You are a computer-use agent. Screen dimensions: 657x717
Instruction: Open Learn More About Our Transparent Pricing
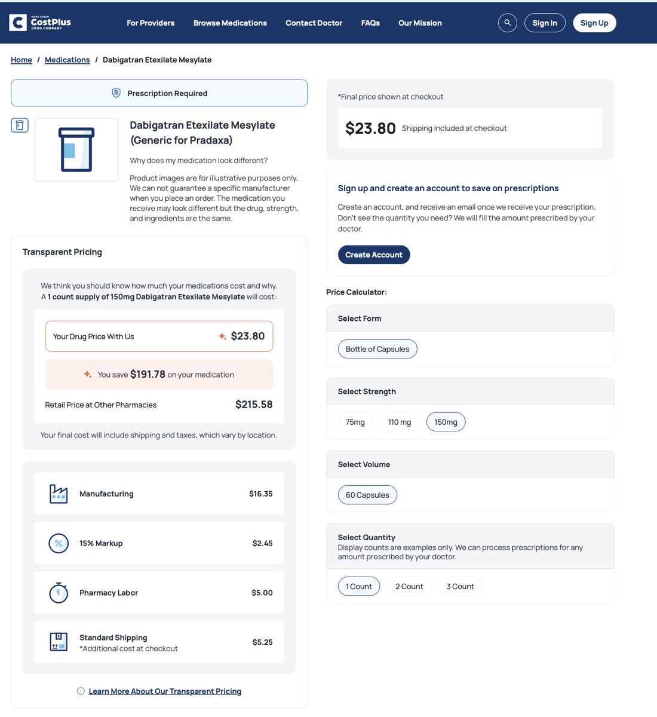click(x=165, y=691)
